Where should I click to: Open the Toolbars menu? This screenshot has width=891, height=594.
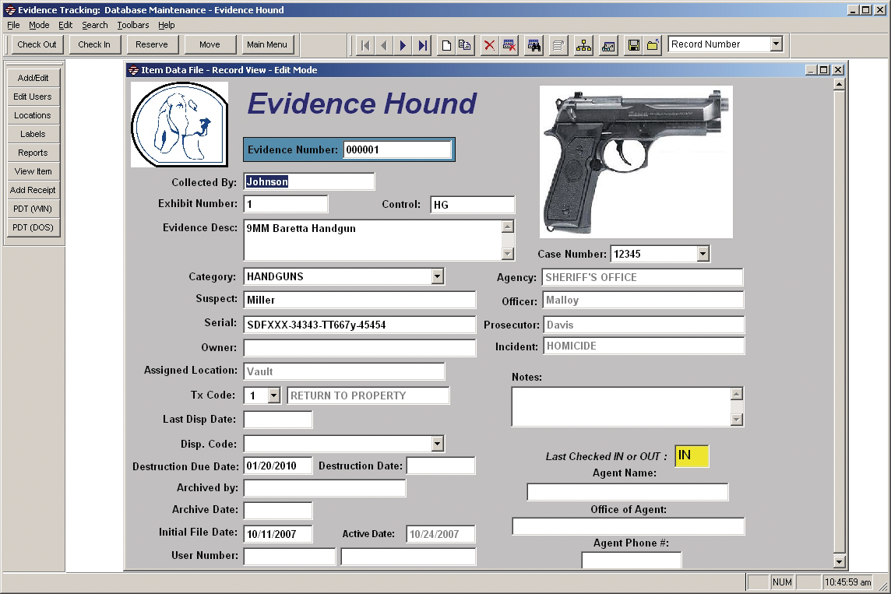[132, 25]
